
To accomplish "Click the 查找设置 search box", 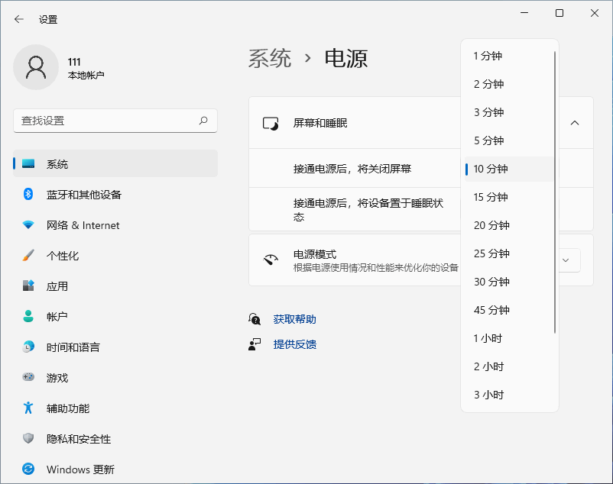I will pos(115,121).
